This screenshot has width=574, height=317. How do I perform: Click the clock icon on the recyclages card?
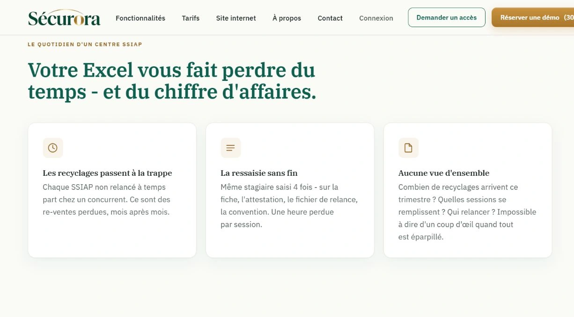pos(53,148)
